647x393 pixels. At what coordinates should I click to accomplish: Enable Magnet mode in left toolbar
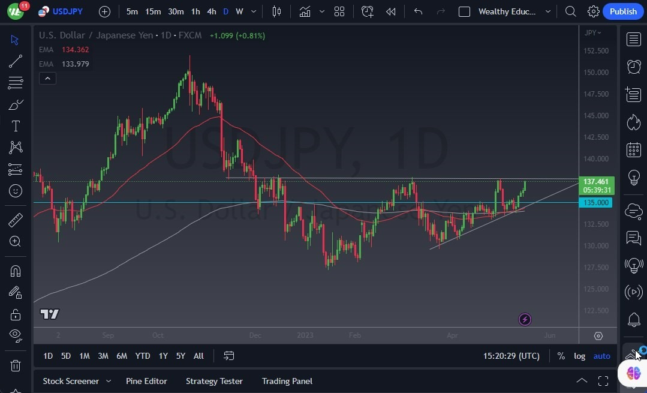point(15,271)
